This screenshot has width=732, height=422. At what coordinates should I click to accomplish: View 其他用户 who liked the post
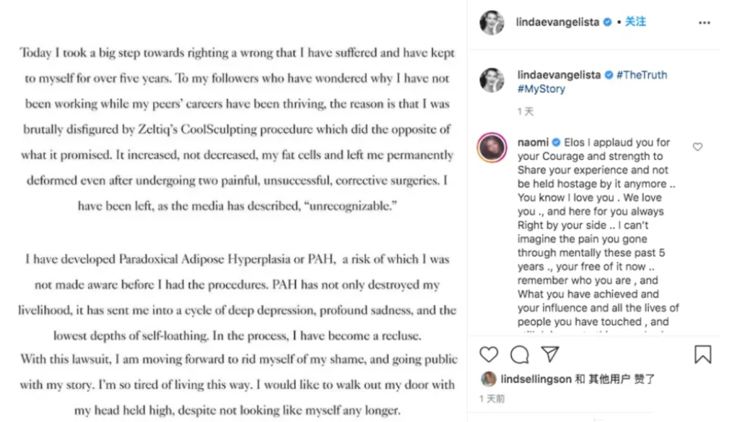[x=609, y=379]
